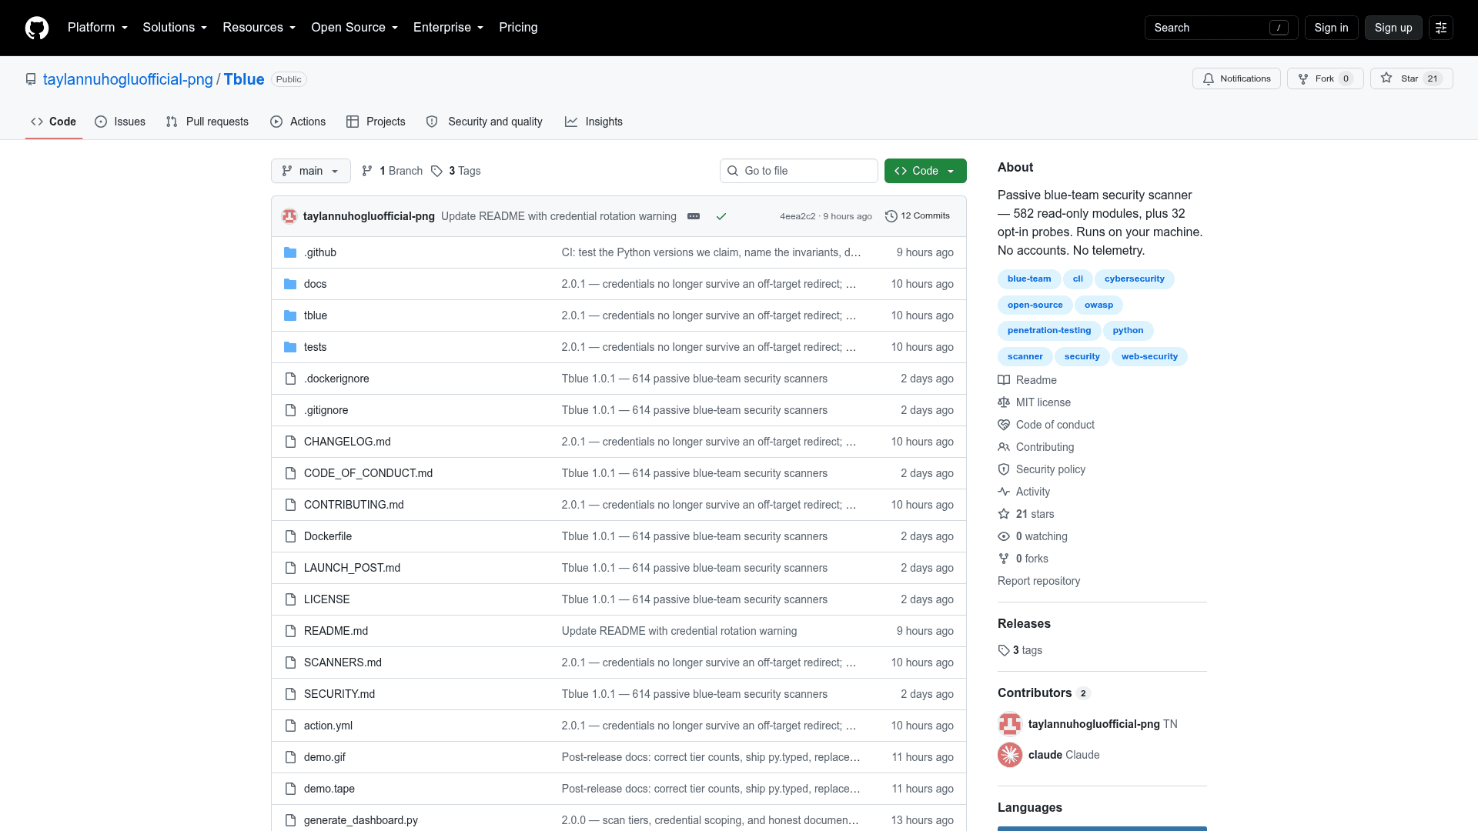
Task: Open the Insights tab
Action: pyautogui.click(x=594, y=122)
